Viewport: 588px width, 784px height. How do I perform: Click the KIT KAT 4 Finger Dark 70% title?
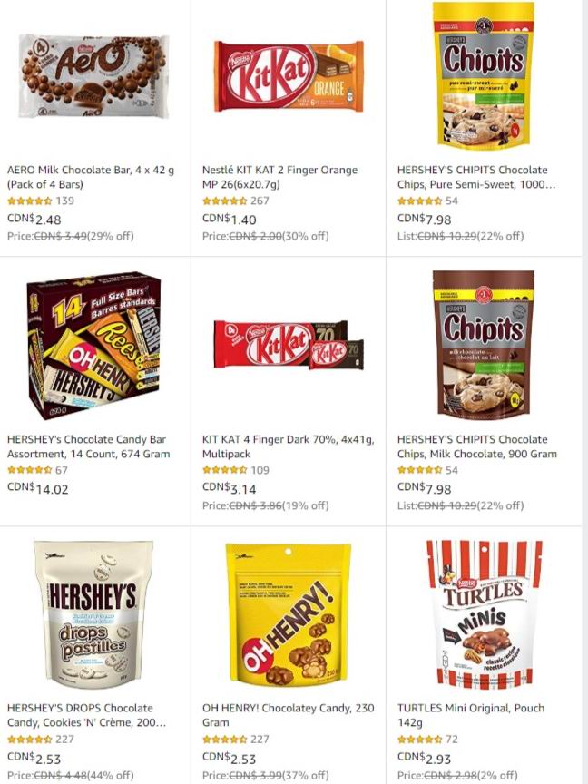289,446
